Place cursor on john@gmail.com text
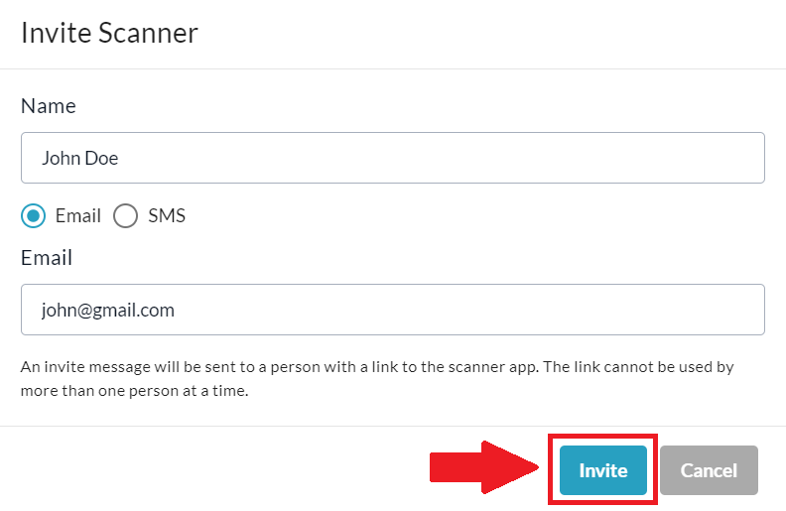This screenshot has width=786, height=511. click(x=108, y=310)
